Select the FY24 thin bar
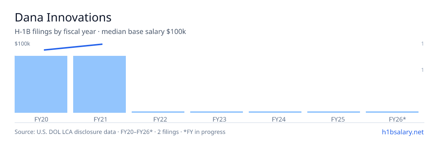The width and height of the screenshot is (439, 146). pos(275,112)
